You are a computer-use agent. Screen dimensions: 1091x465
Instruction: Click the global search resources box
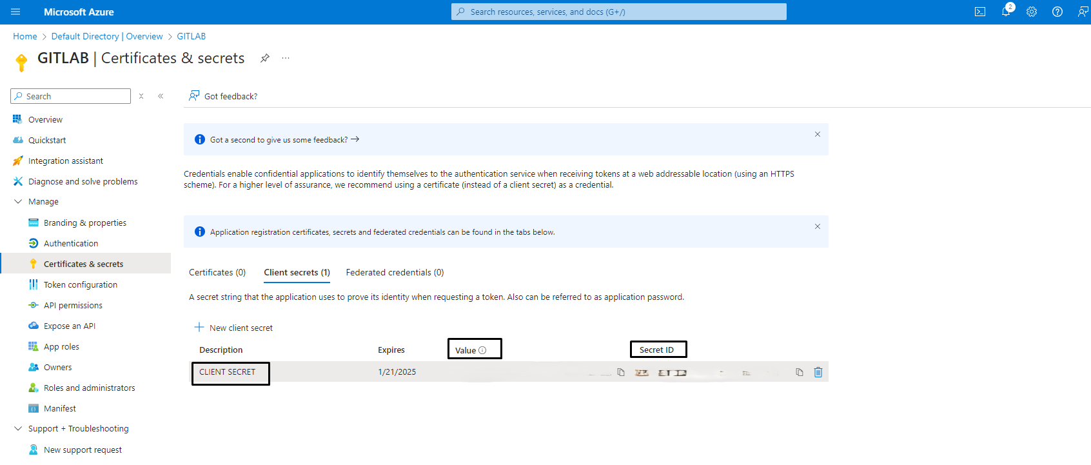tap(619, 12)
